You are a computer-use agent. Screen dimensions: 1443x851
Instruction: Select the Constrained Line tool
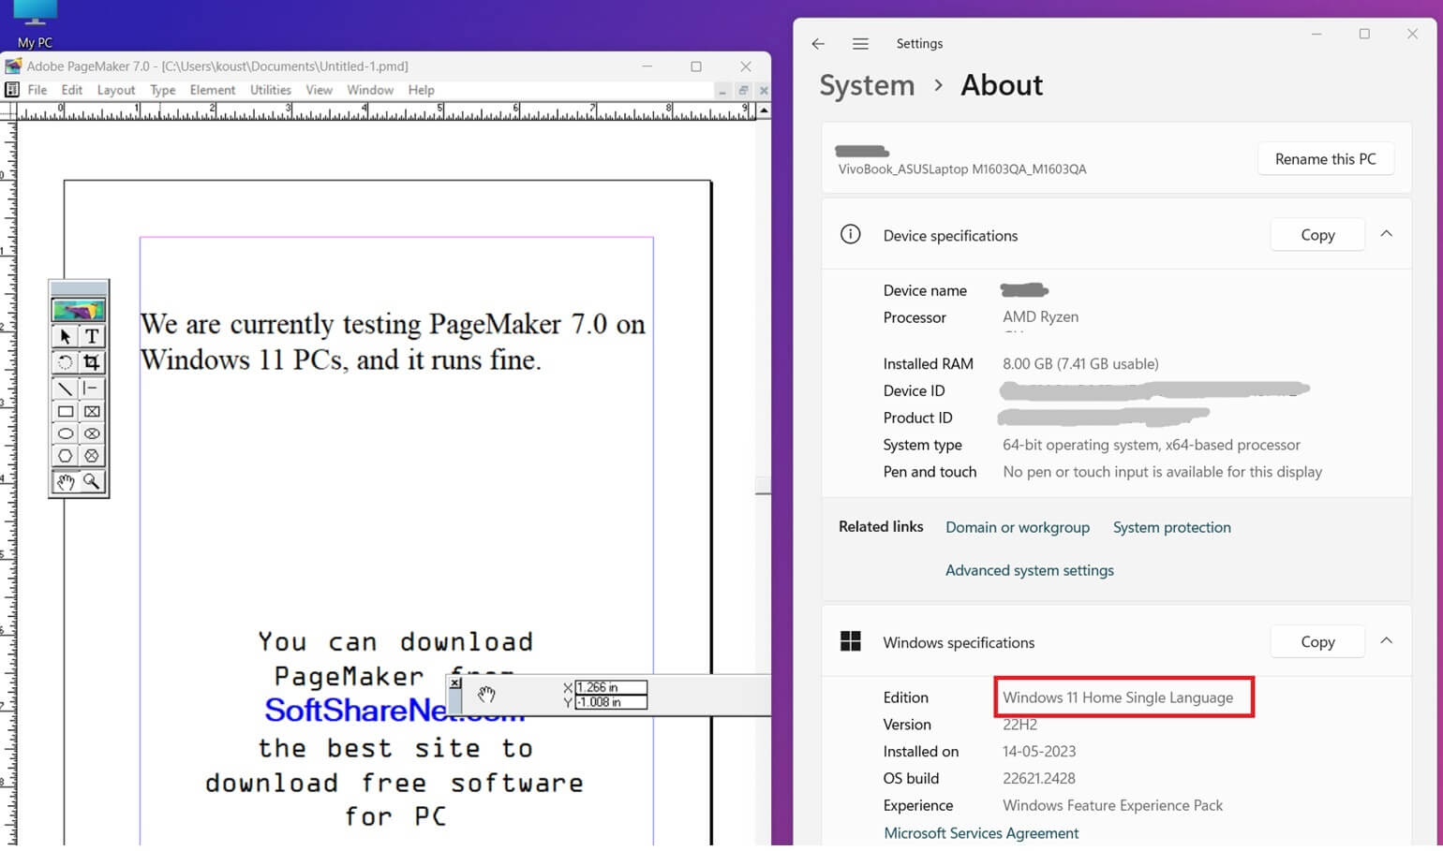tap(92, 388)
